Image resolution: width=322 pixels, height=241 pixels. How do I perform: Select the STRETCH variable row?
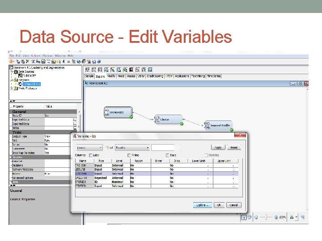[x=157, y=186]
